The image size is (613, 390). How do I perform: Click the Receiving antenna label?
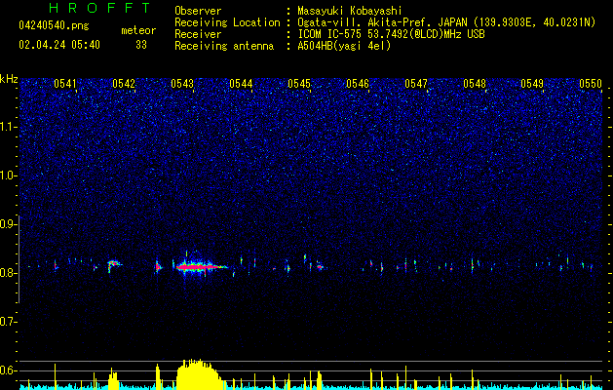(x=224, y=46)
